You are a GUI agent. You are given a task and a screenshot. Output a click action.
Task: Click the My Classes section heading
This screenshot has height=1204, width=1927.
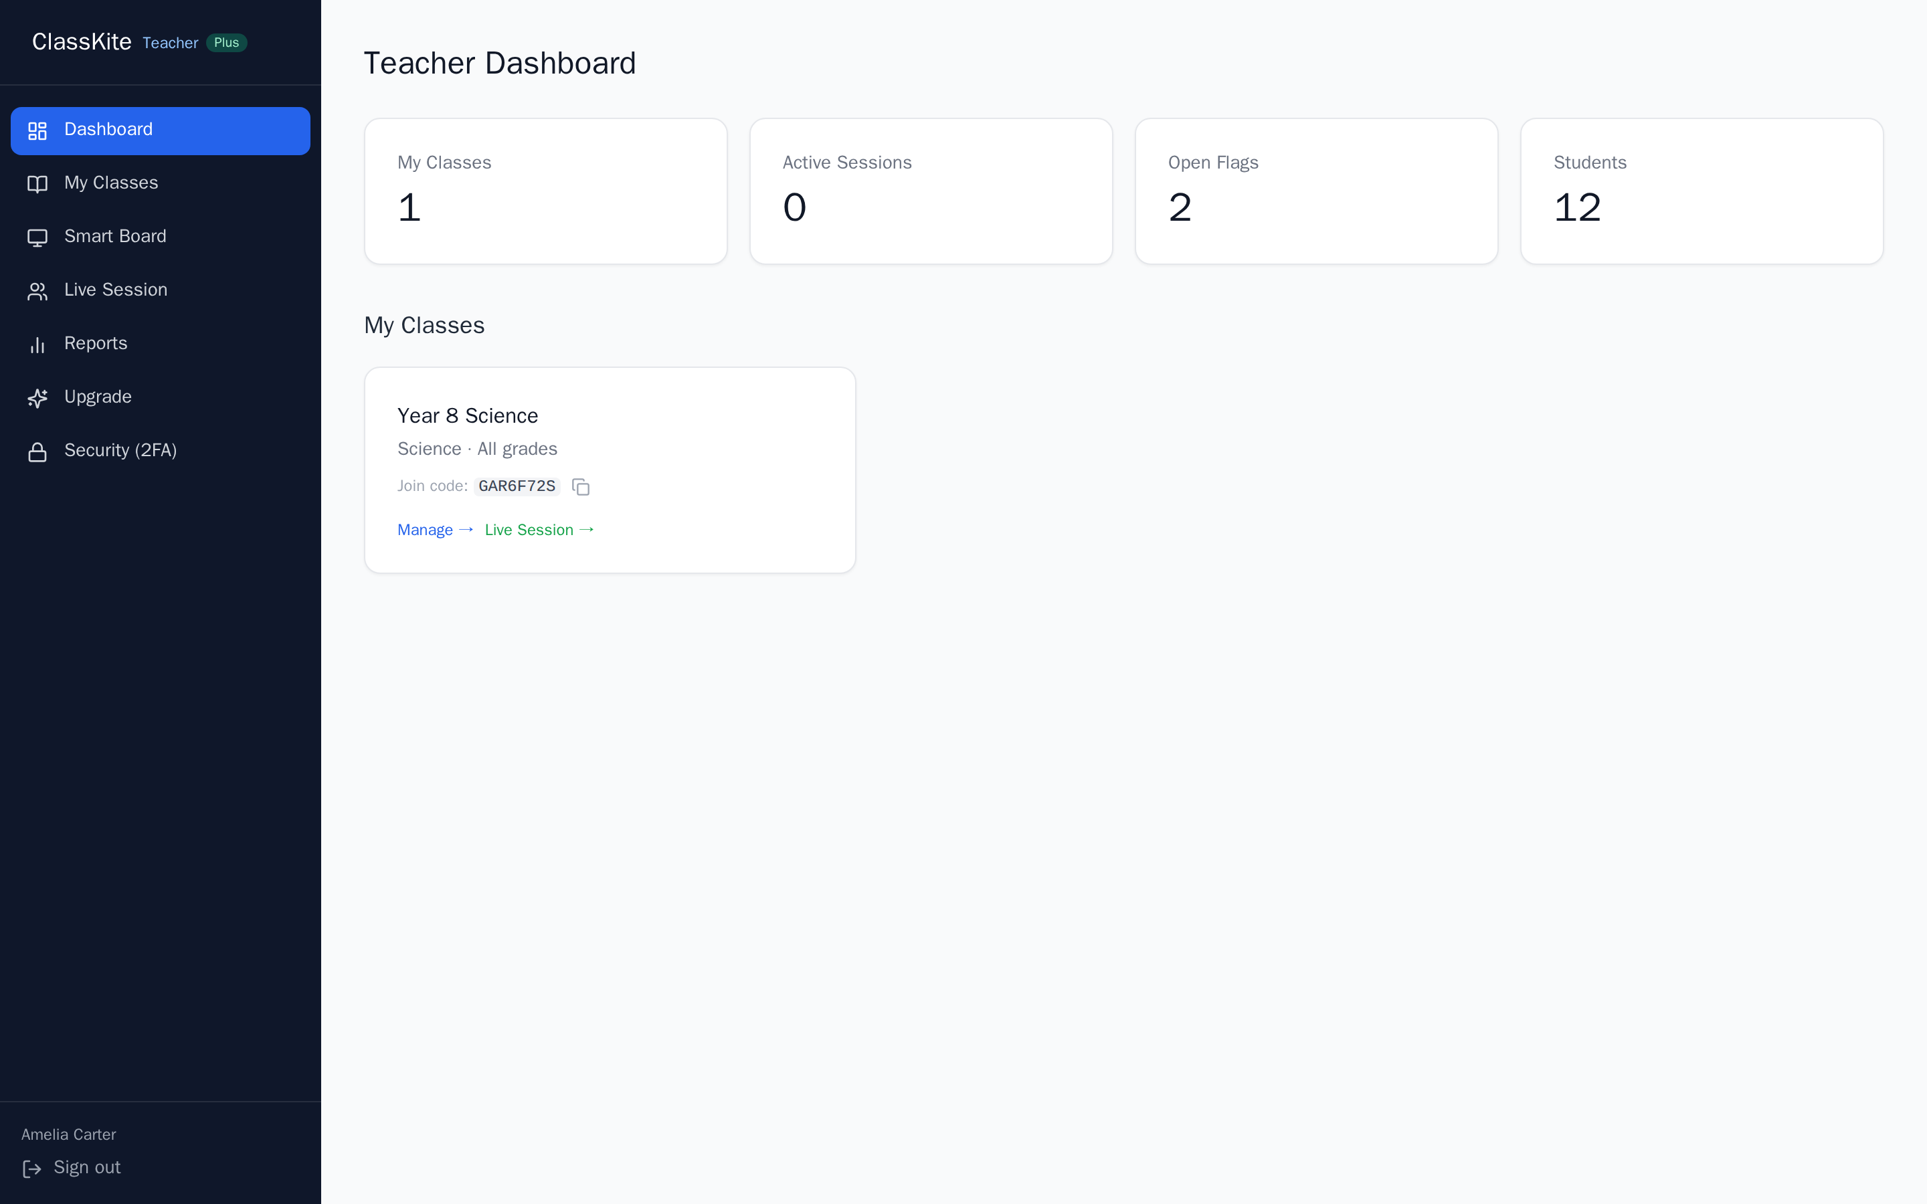click(424, 326)
